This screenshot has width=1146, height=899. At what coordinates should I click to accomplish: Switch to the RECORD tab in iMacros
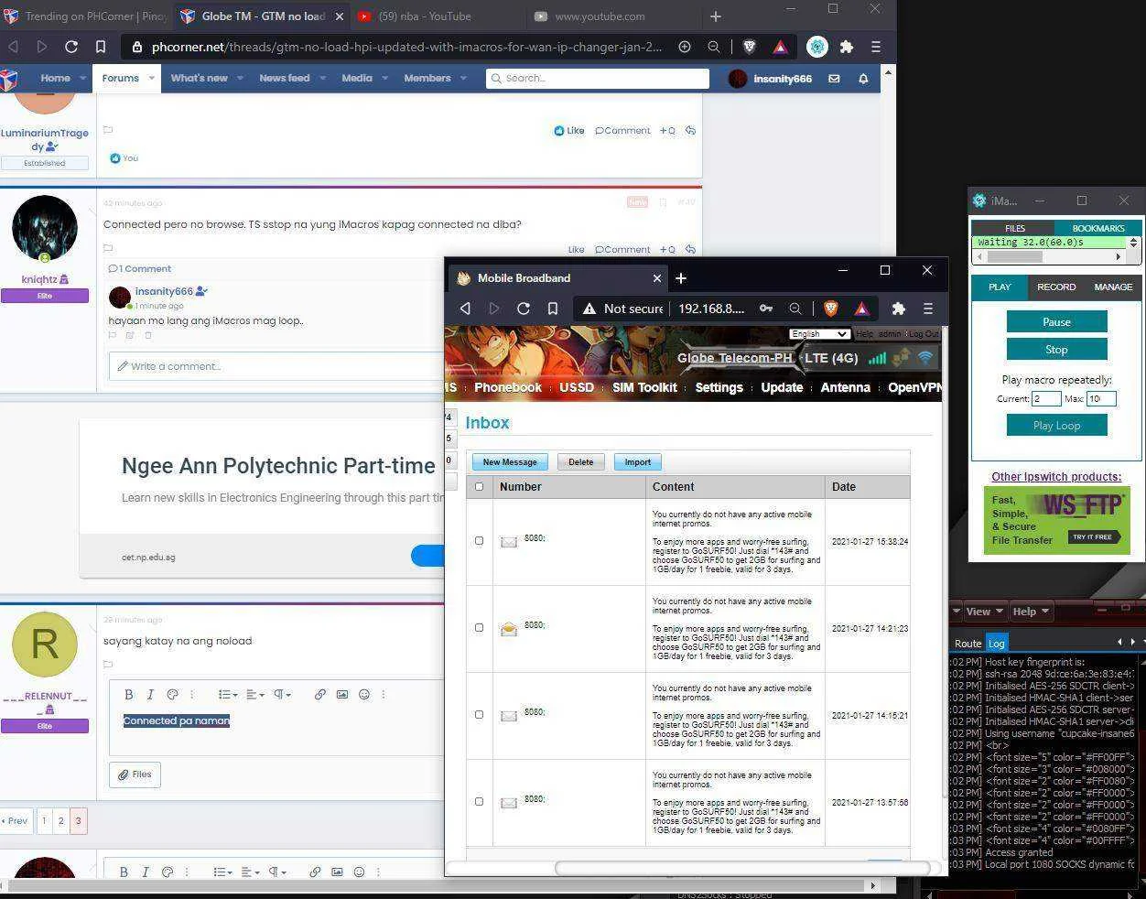[x=1056, y=287]
